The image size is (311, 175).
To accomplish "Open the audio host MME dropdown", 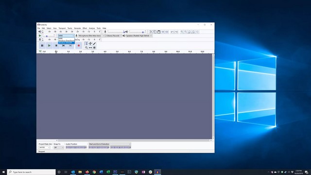I will 66,35.
